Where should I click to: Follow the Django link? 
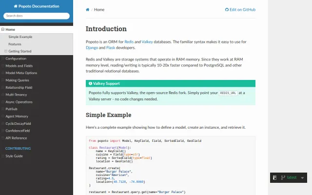(92, 48)
